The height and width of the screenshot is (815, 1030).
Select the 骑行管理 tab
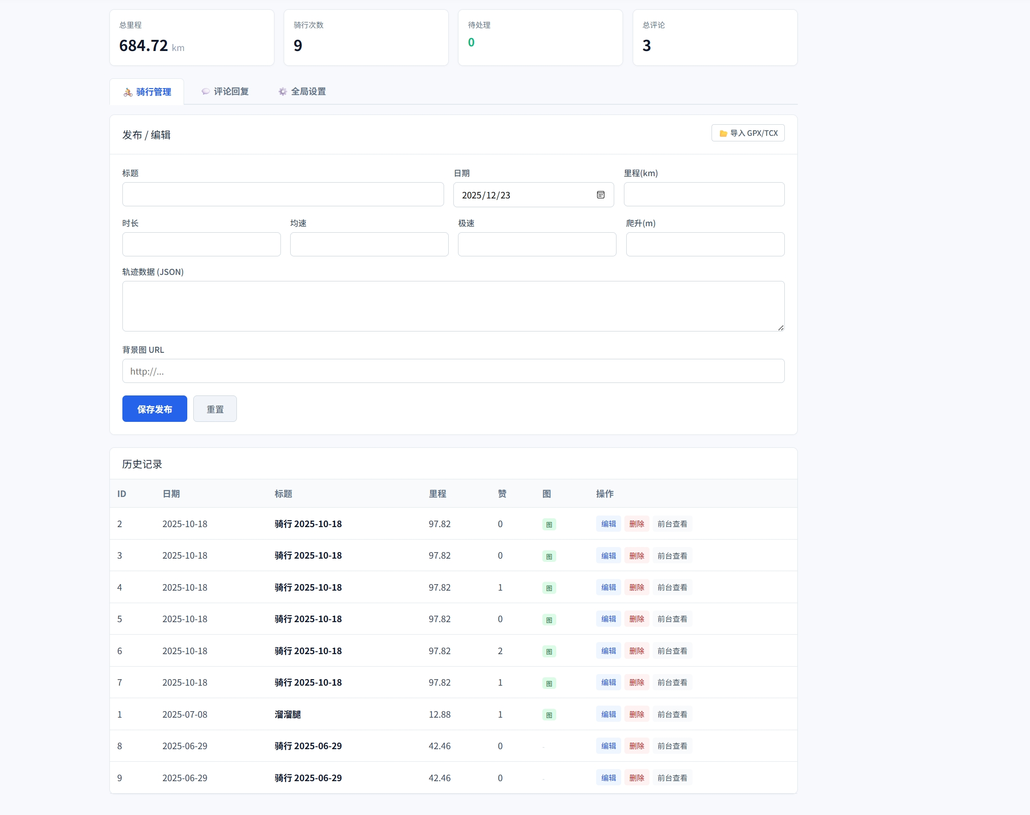point(147,92)
